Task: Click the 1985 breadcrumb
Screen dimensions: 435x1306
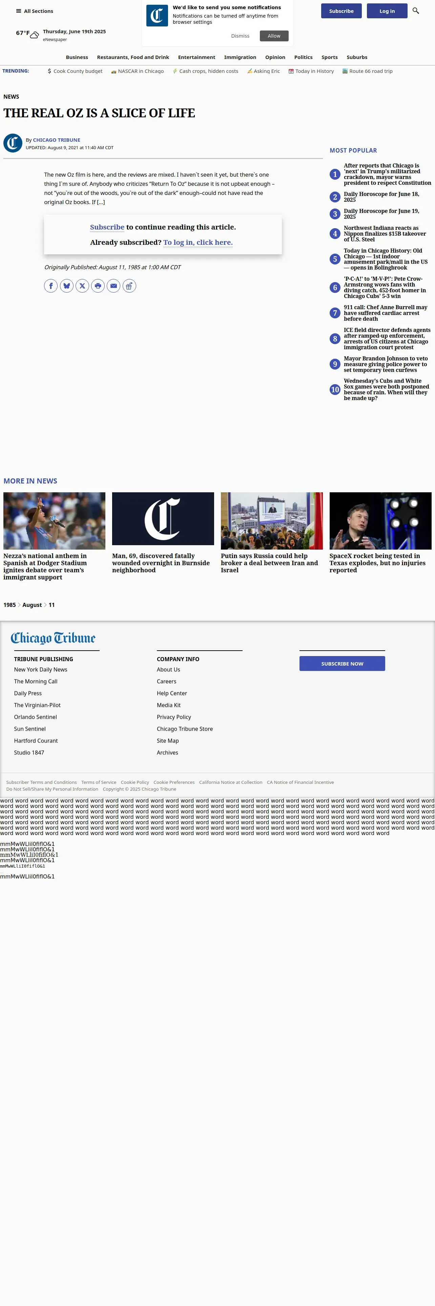Action: point(9,605)
